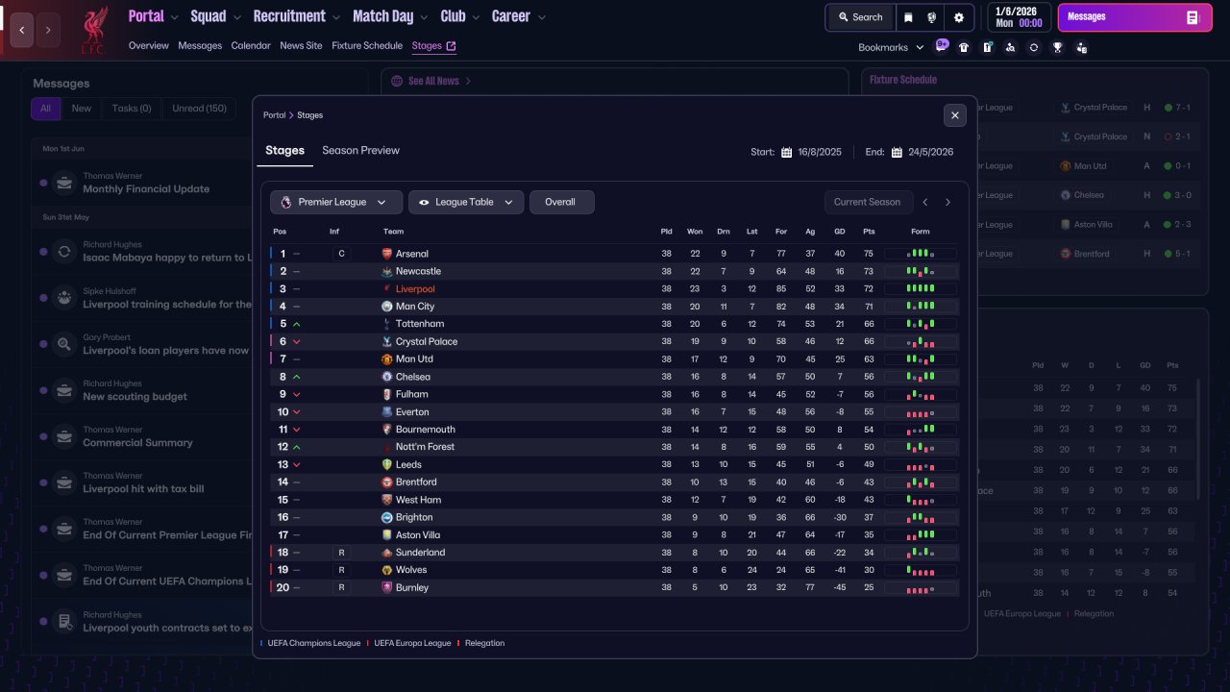This screenshot has height=692, width=1230.
Task: Expand the Club menu
Action: coord(459,16)
